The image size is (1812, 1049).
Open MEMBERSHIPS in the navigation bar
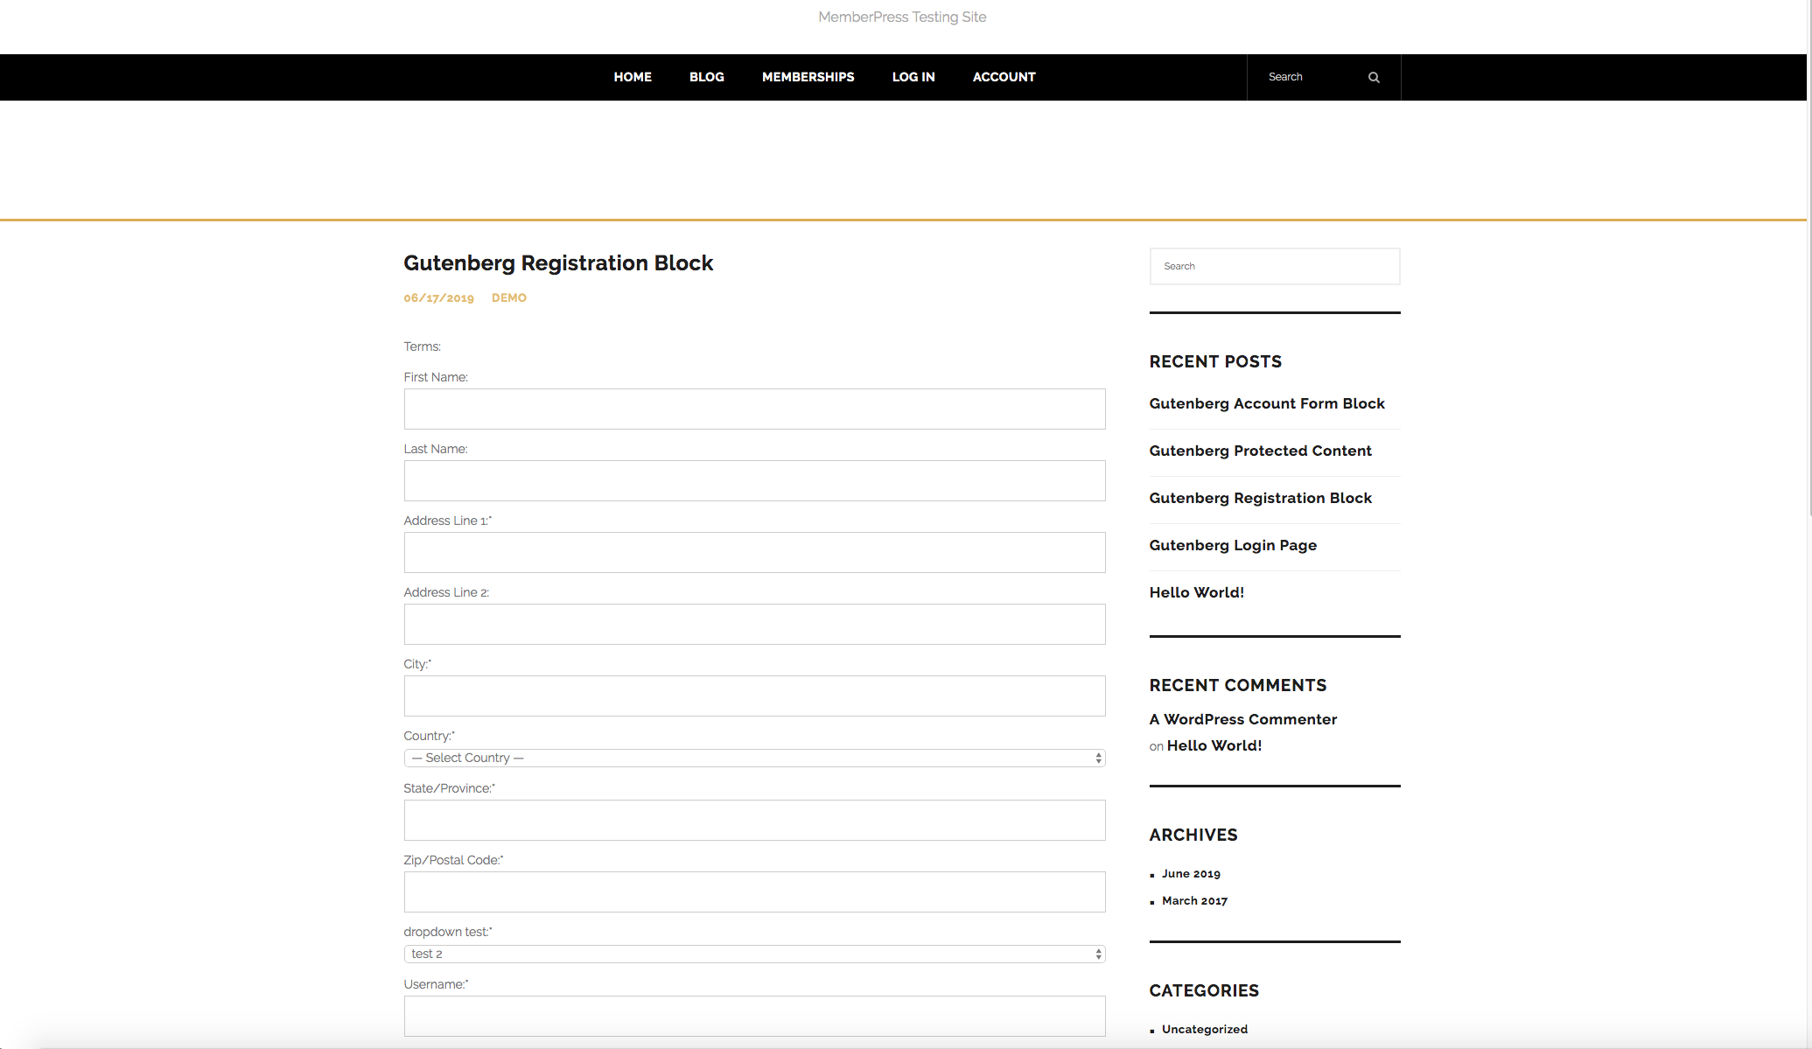[808, 77]
